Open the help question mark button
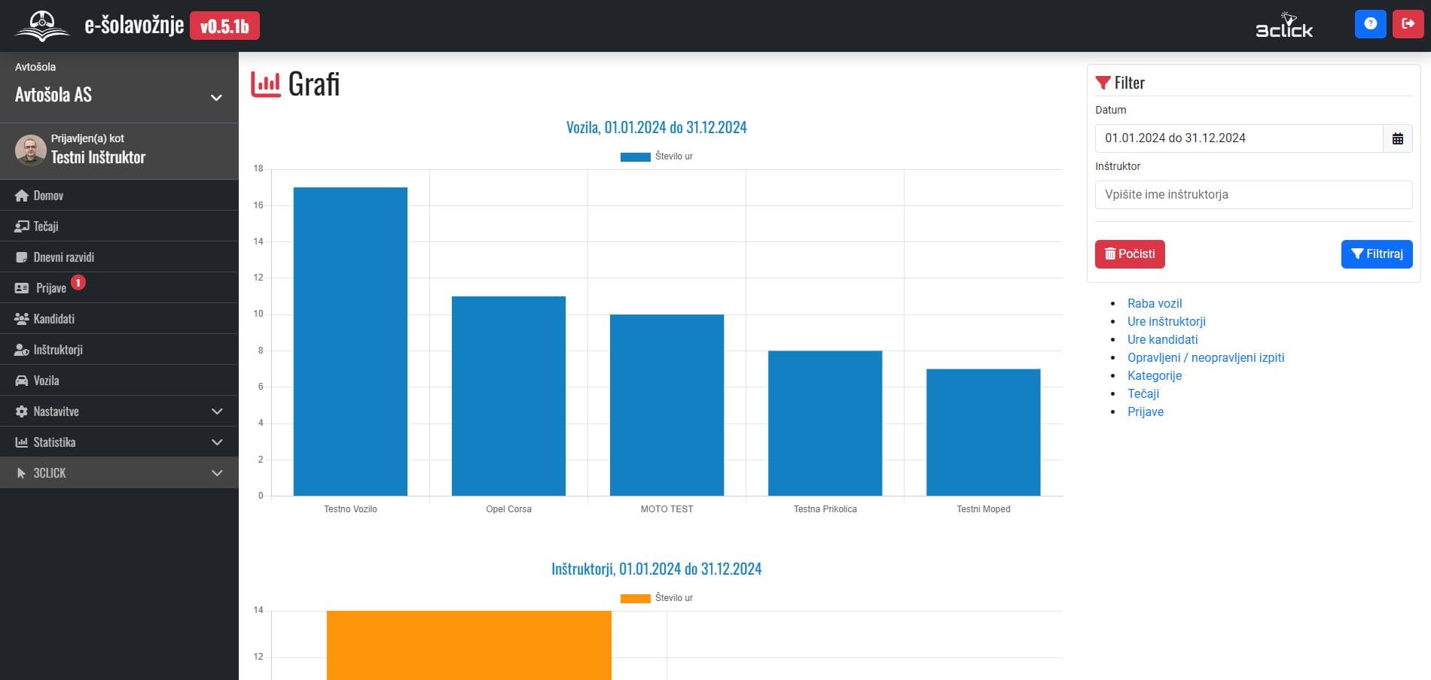 click(1370, 24)
